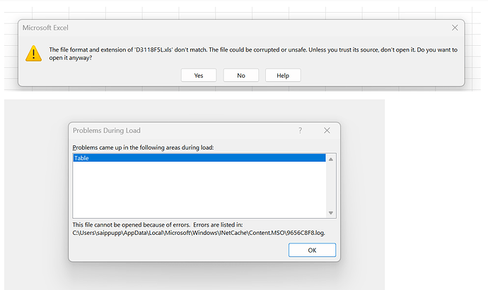488x290 pixels.
Task: Open Help in the Microsoft Excel warning
Action: coord(283,75)
